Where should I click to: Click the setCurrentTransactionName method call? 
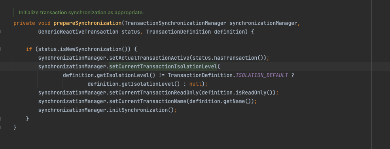coord(148,101)
